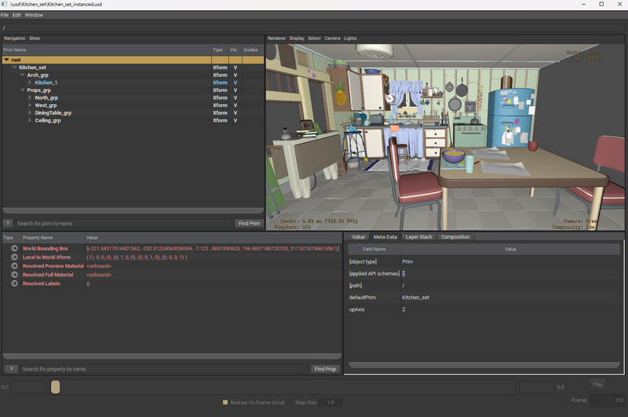Viewport: 628px width, 417px height.
Task: Click the Play button
Action: pyautogui.click(x=597, y=385)
